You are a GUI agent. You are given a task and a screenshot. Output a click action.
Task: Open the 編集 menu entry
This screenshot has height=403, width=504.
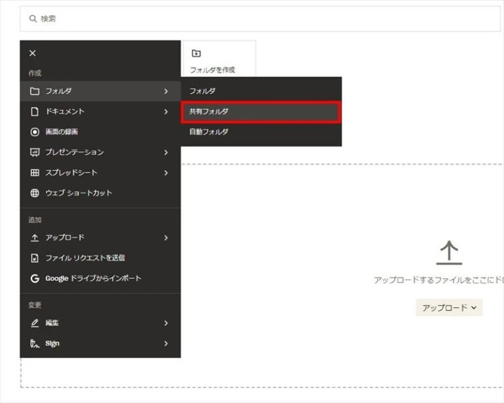(x=100, y=323)
